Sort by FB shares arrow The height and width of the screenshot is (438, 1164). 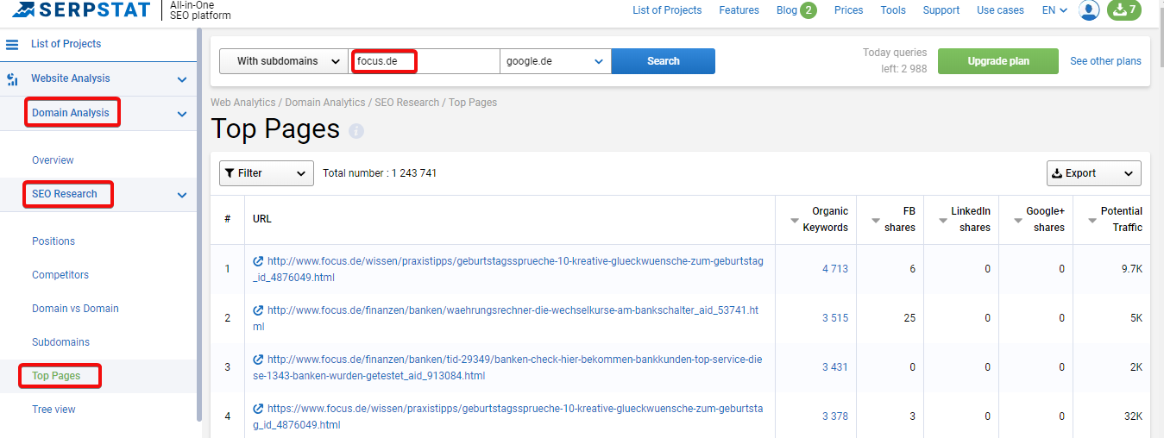point(876,221)
